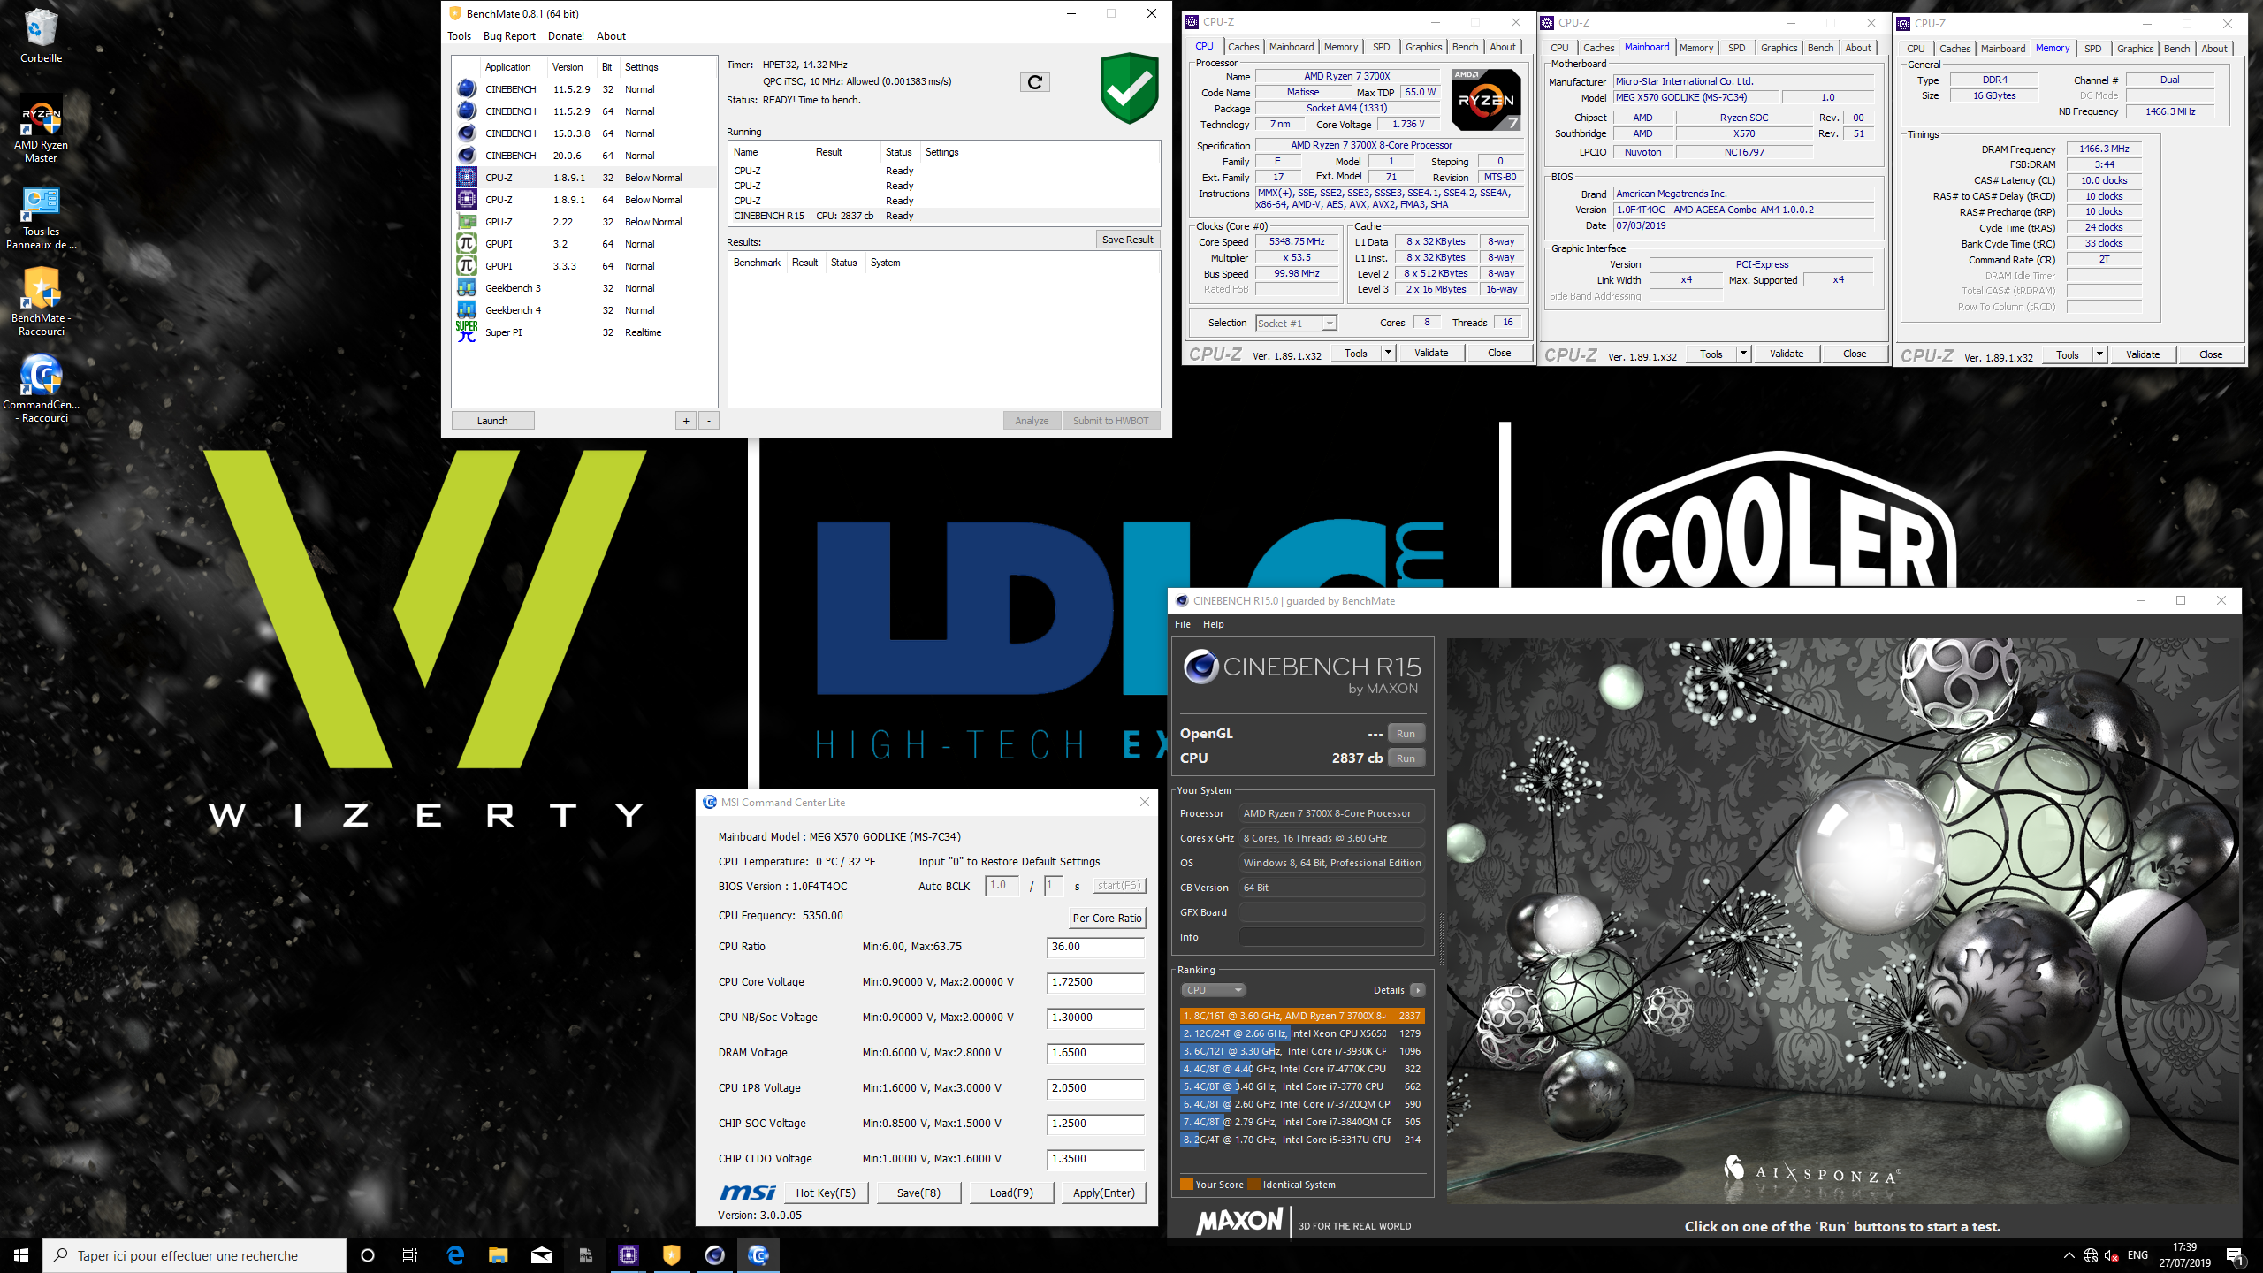The height and width of the screenshot is (1273, 2263).
Task: Switch to Cinebench taskbar icon
Action: point(715,1255)
